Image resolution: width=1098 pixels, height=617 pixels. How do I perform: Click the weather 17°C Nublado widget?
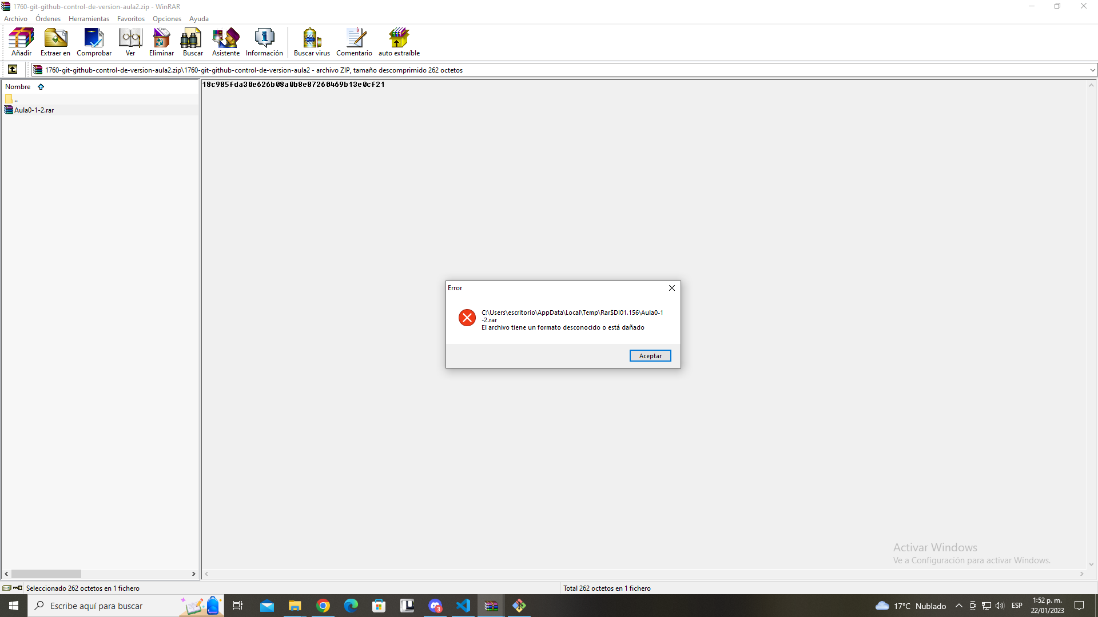(x=911, y=606)
